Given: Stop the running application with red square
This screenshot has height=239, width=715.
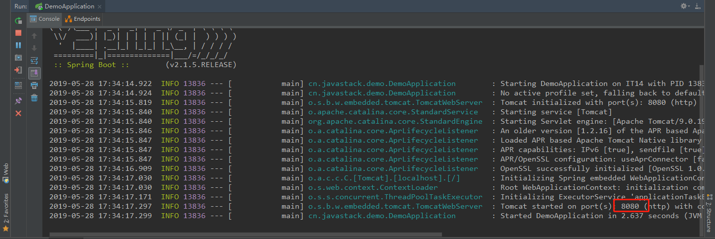Looking at the screenshot, I should tap(18, 33).
